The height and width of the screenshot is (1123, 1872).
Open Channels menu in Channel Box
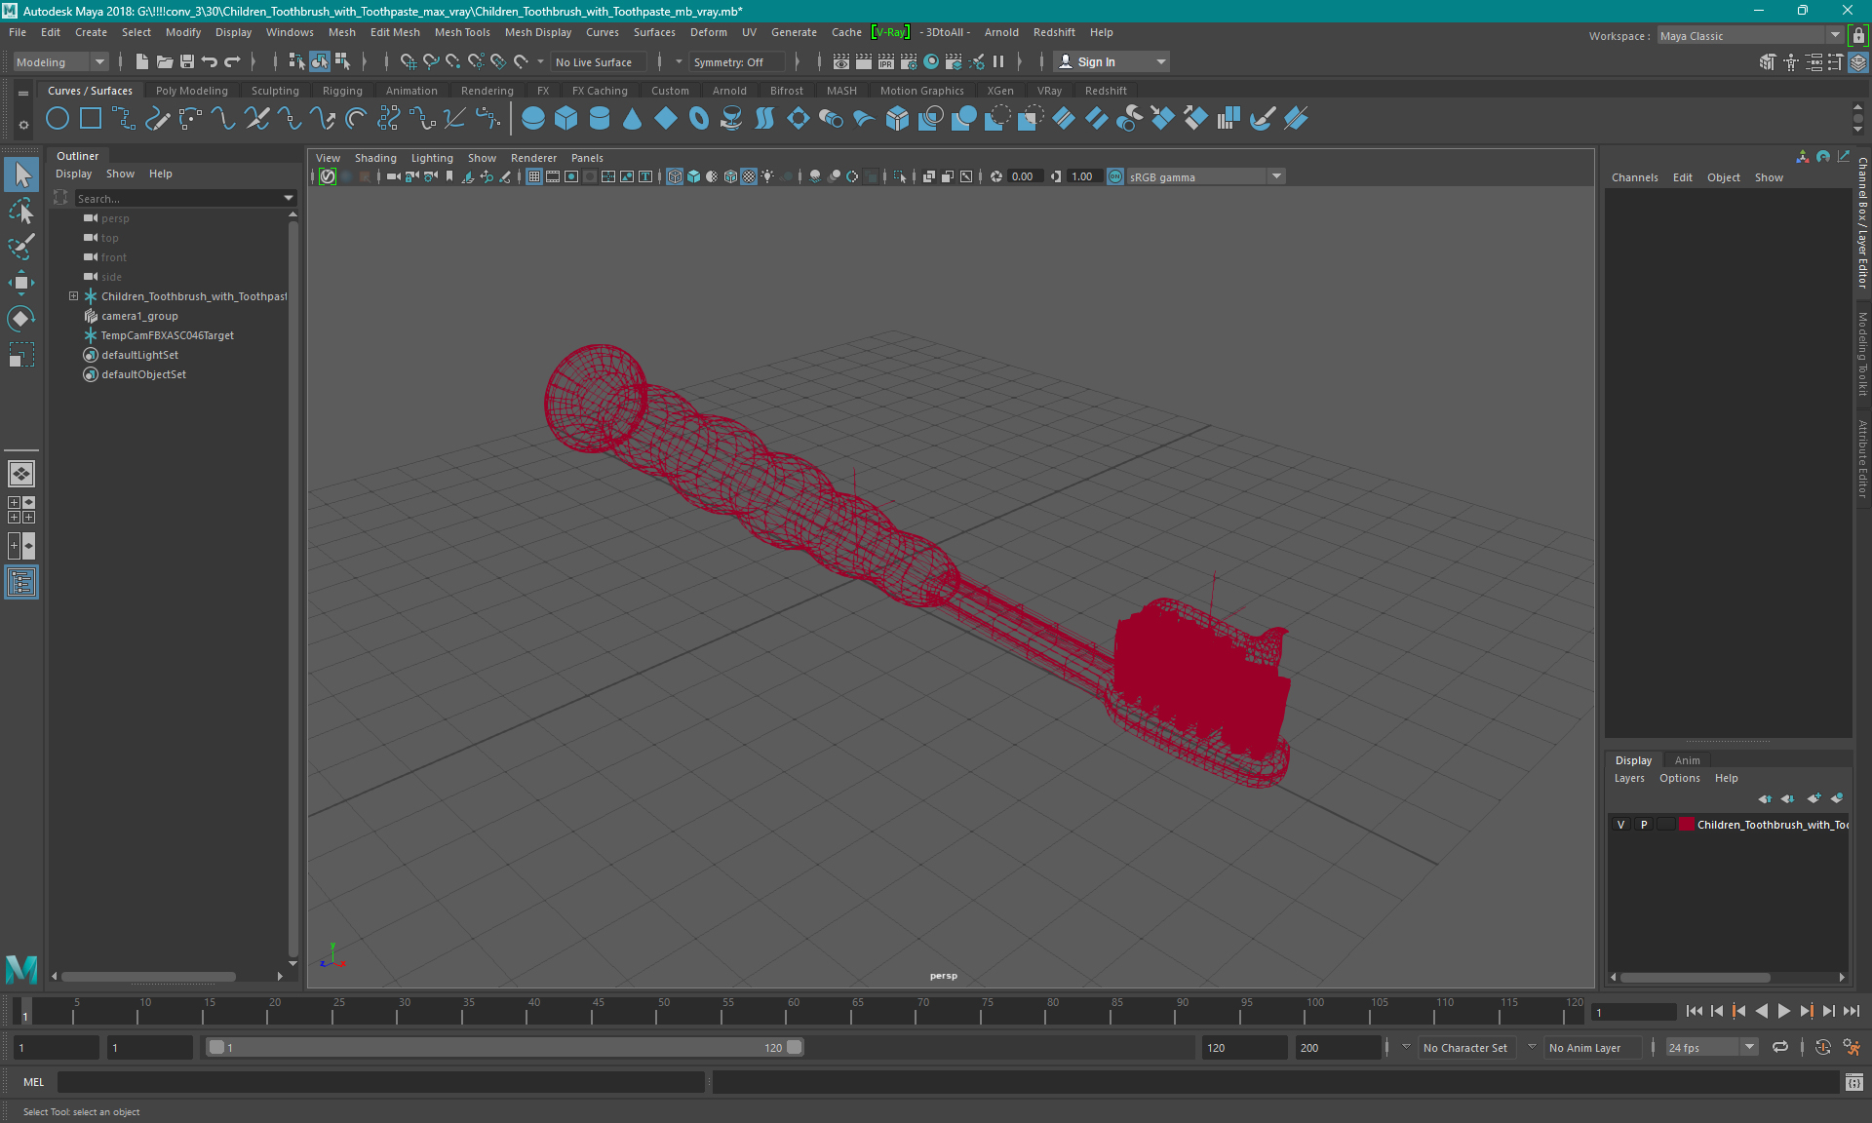point(1634,177)
